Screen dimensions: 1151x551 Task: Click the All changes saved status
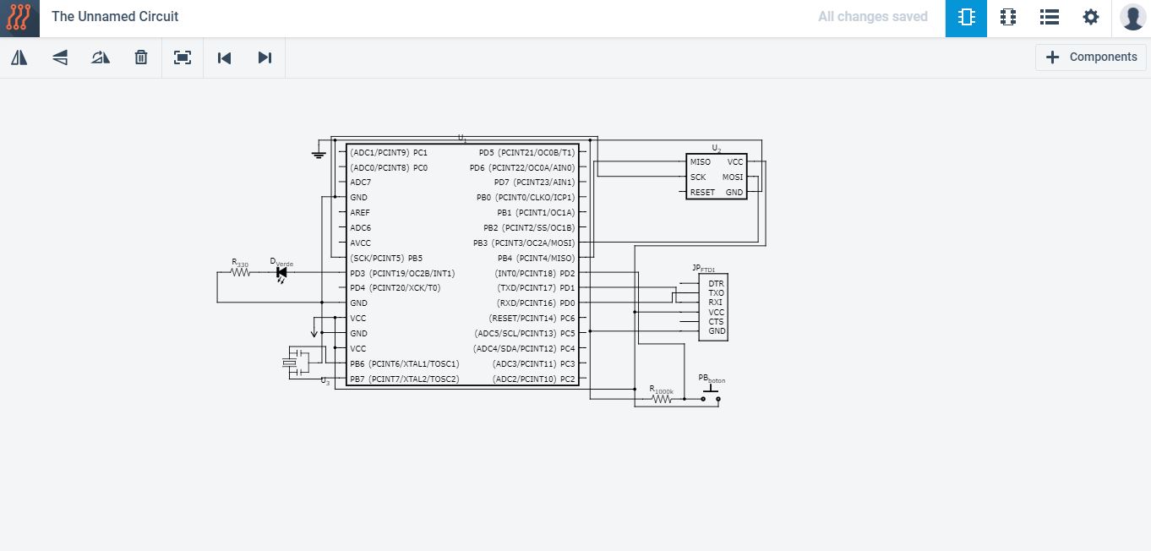(873, 16)
